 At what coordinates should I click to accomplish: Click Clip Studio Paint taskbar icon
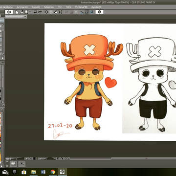point(62,172)
